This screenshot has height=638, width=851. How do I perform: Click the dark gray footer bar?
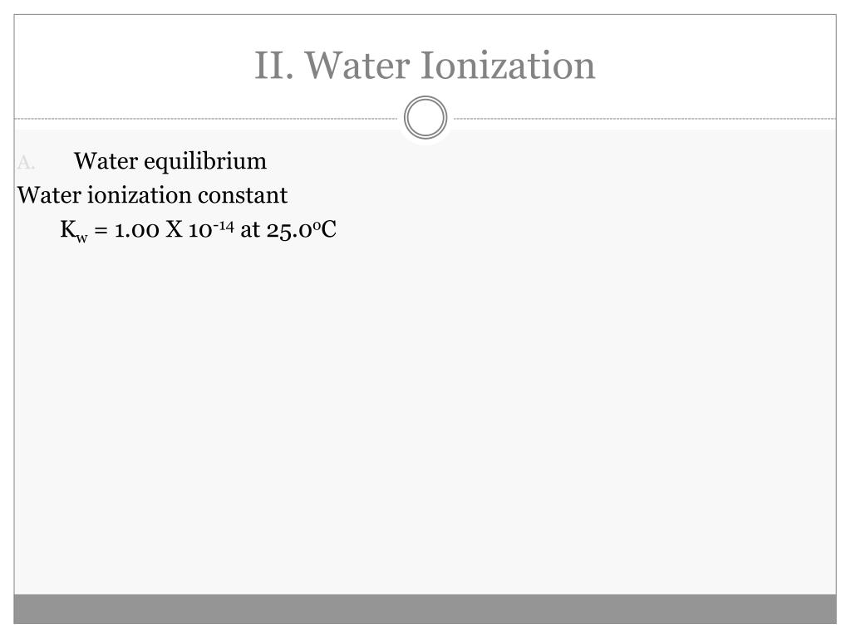(425, 609)
